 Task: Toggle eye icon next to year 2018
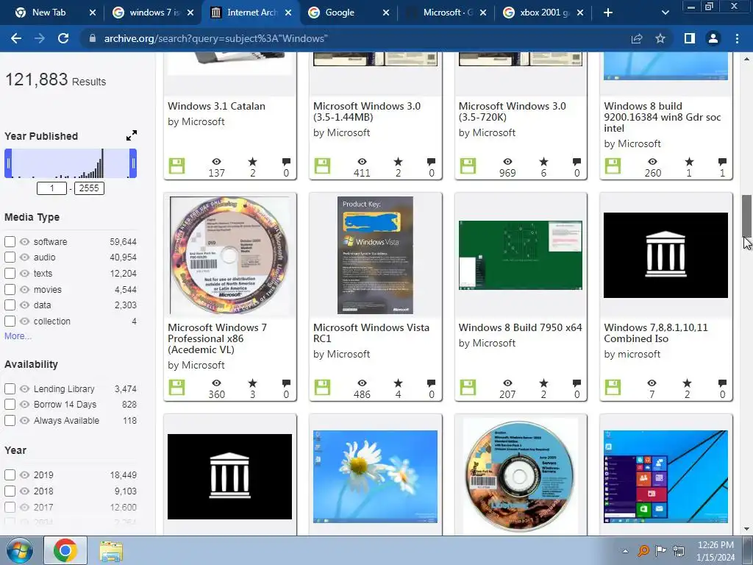[x=24, y=491]
